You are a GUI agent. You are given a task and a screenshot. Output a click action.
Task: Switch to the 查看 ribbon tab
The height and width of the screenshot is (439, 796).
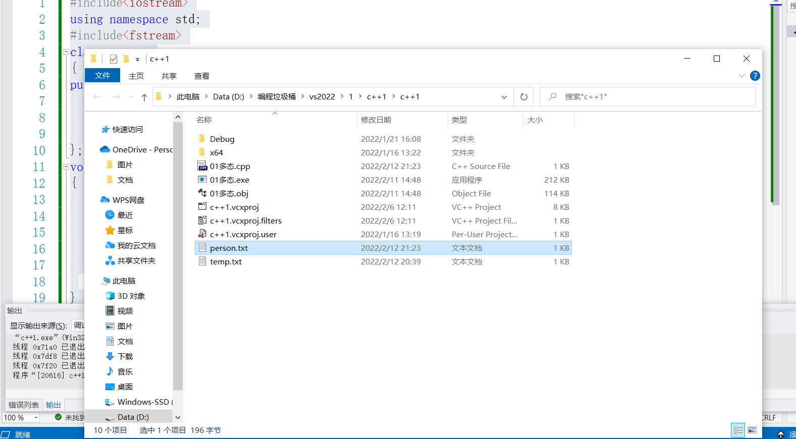pos(202,76)
